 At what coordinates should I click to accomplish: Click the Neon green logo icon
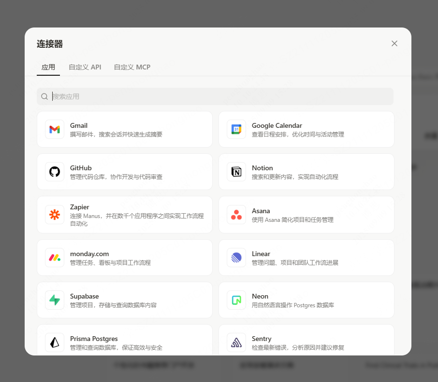pos(236,300)
